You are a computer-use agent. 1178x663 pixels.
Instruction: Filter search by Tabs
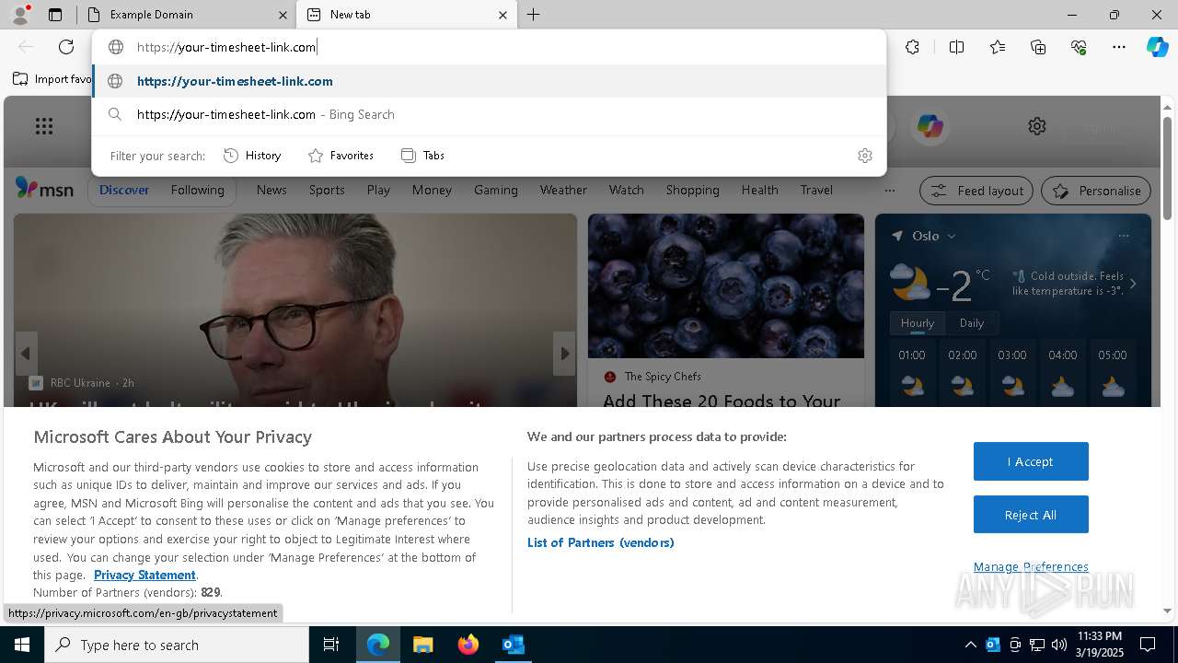[x=423, y=156]
